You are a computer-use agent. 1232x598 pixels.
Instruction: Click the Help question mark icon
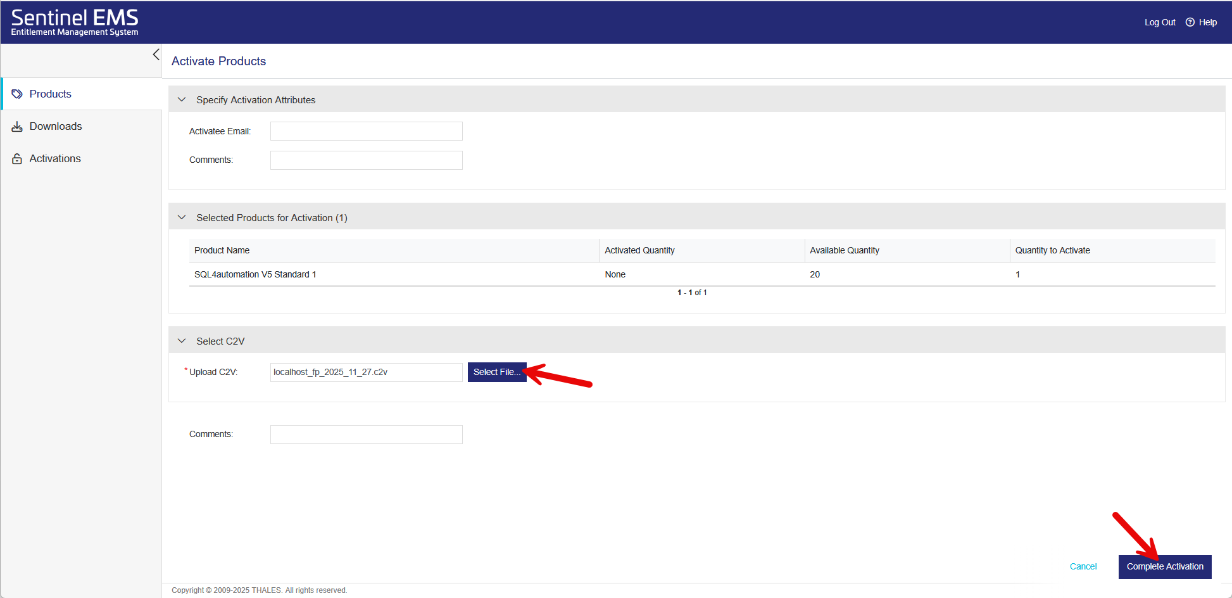click(x=1190, y=22)
